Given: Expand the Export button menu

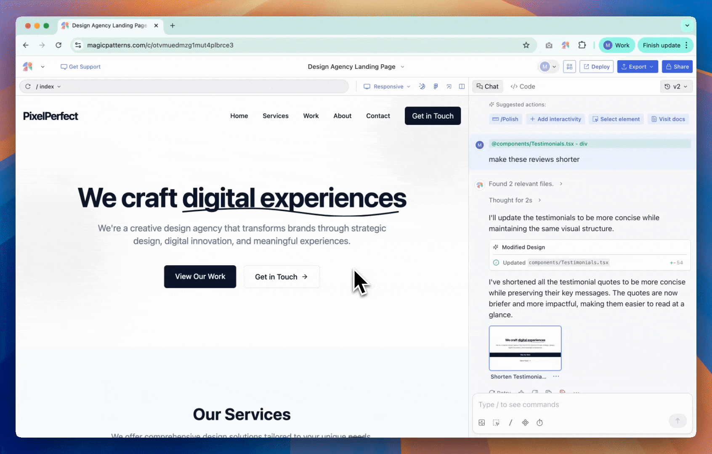Looking at the screenshot, I should (637, 67).
